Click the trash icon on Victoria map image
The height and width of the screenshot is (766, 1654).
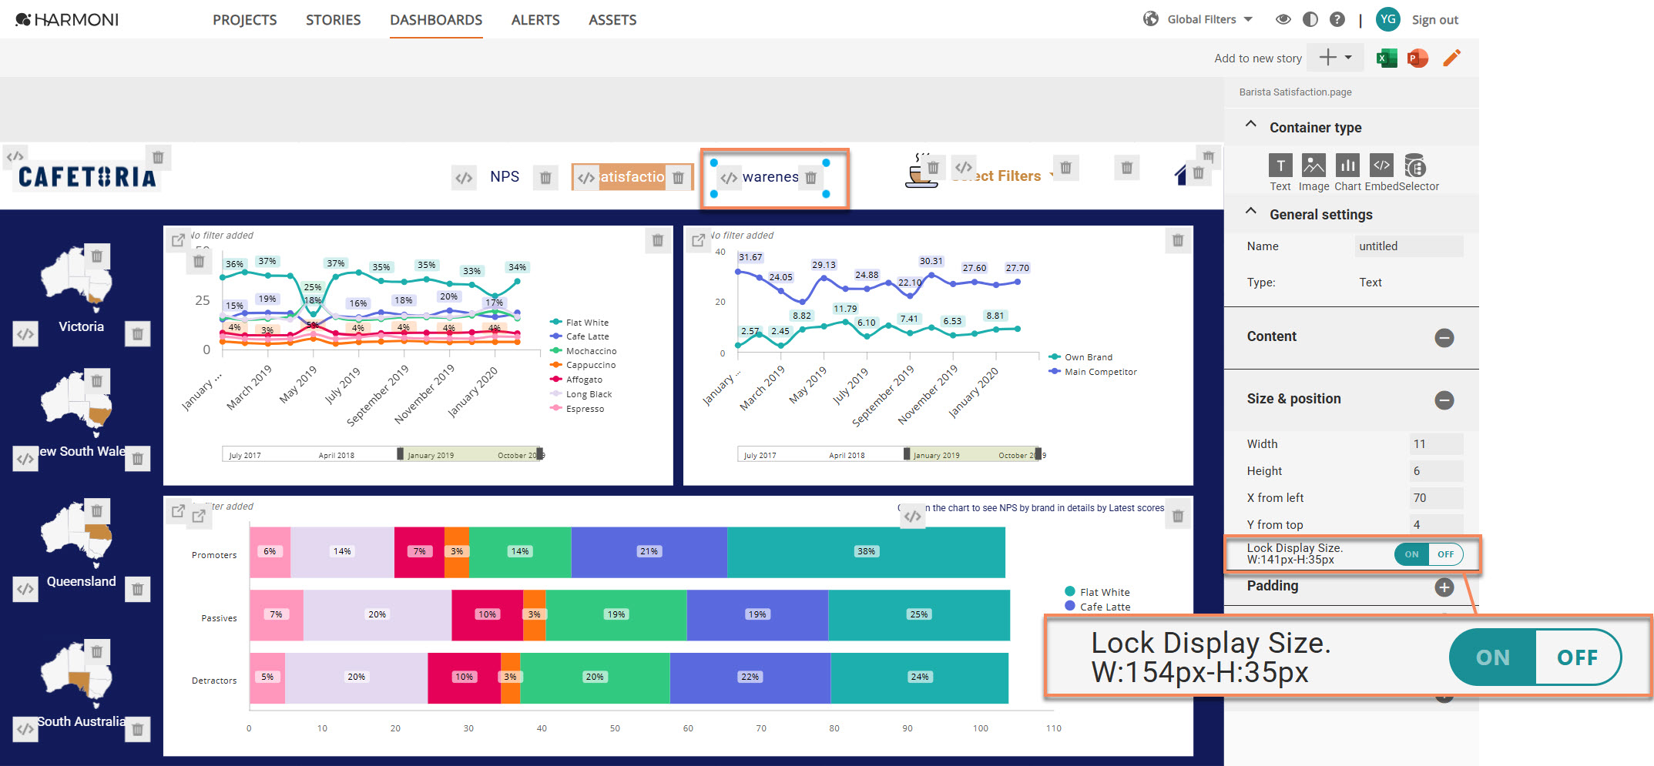[x=96, y=256]
